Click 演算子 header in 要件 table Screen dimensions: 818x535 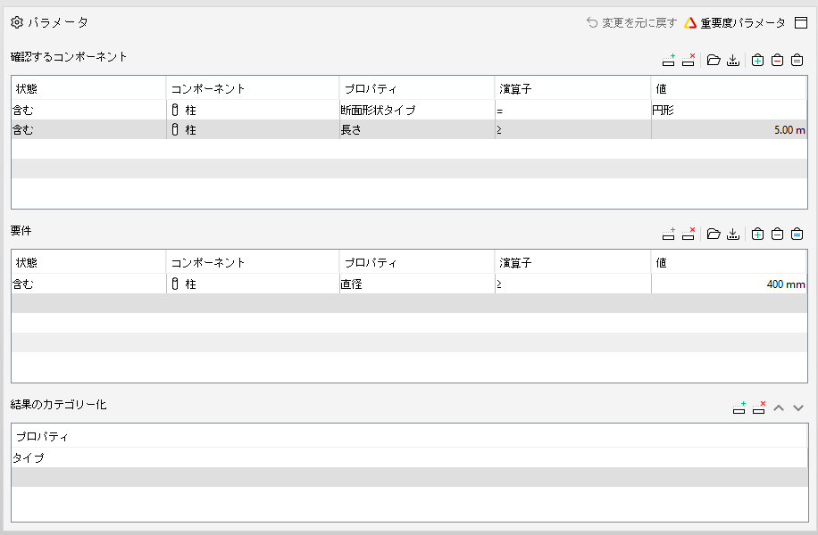[x=572, y=262]
